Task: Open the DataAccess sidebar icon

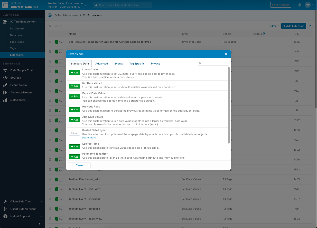Action: pyautogui.click(x=5, y=100)
